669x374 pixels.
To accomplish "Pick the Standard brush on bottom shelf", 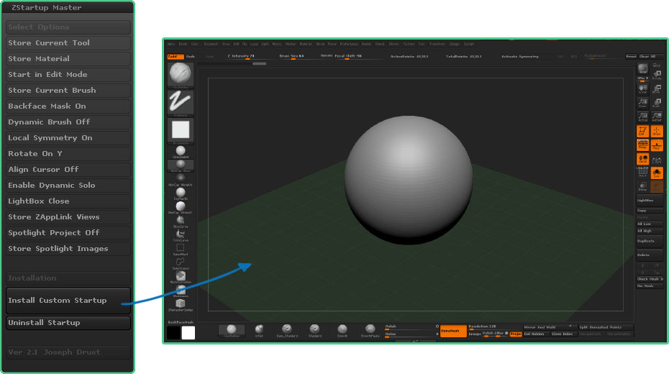I will point(315,330).
